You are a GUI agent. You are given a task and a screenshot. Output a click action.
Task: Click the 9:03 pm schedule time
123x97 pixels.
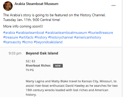coord(15,53)
